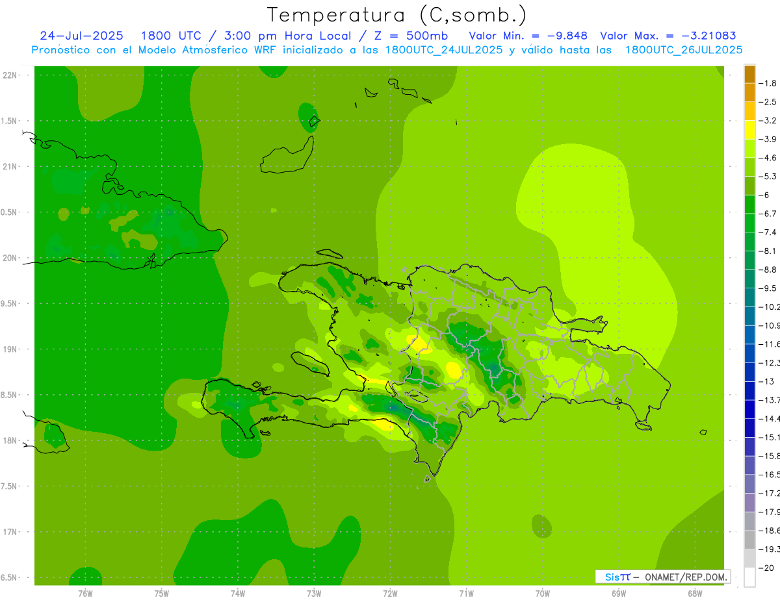Click the '-20' colorbar value
Screen dimensions: 780x602
coord(768,568)
